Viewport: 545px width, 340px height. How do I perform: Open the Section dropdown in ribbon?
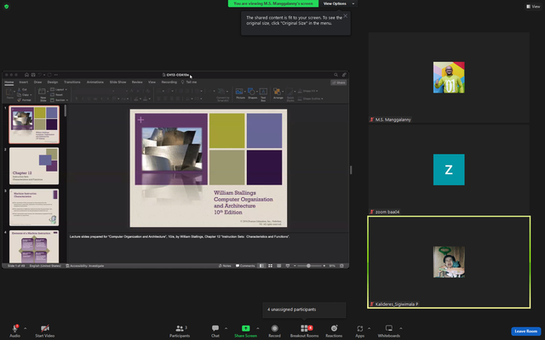tap(59, 100)
